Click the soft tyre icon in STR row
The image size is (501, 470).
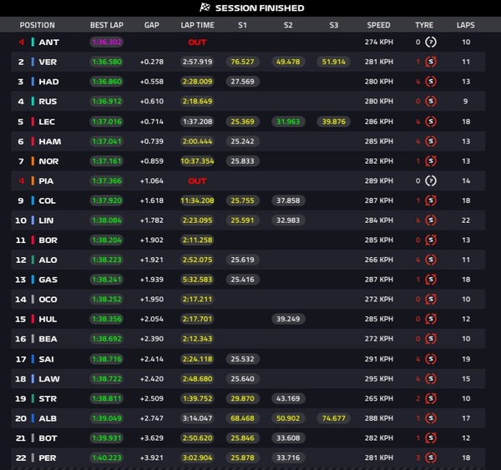pyautogui.click(x=430, y=398)
